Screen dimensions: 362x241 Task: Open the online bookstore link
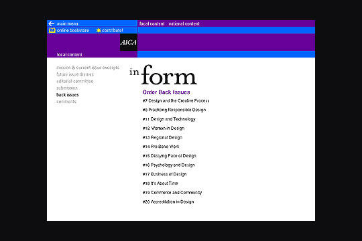point(72,30)
